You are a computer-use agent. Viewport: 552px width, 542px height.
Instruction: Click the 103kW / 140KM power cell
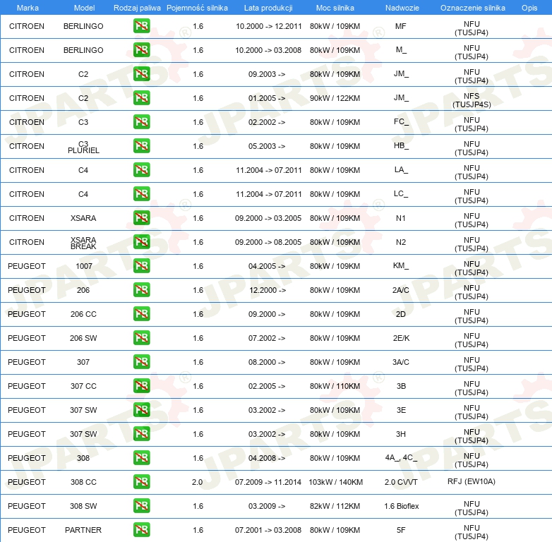pyautogui.click(x=335, y=482)
